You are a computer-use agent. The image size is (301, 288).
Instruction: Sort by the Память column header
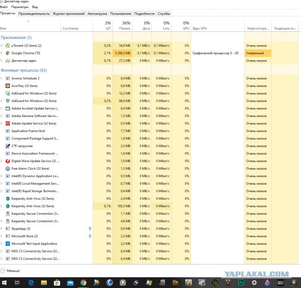(x=122, y=25)
